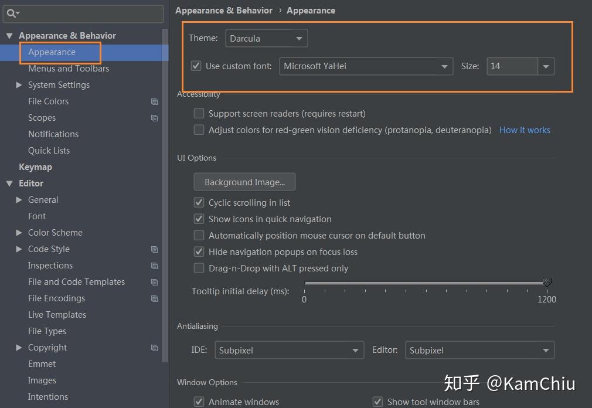Click the project icon beside Scopes
Screen dimensions: 592x408
[154, 118]
